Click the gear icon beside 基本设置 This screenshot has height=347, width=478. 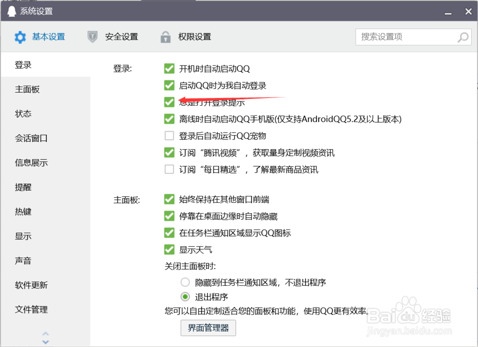pos(19,37)
